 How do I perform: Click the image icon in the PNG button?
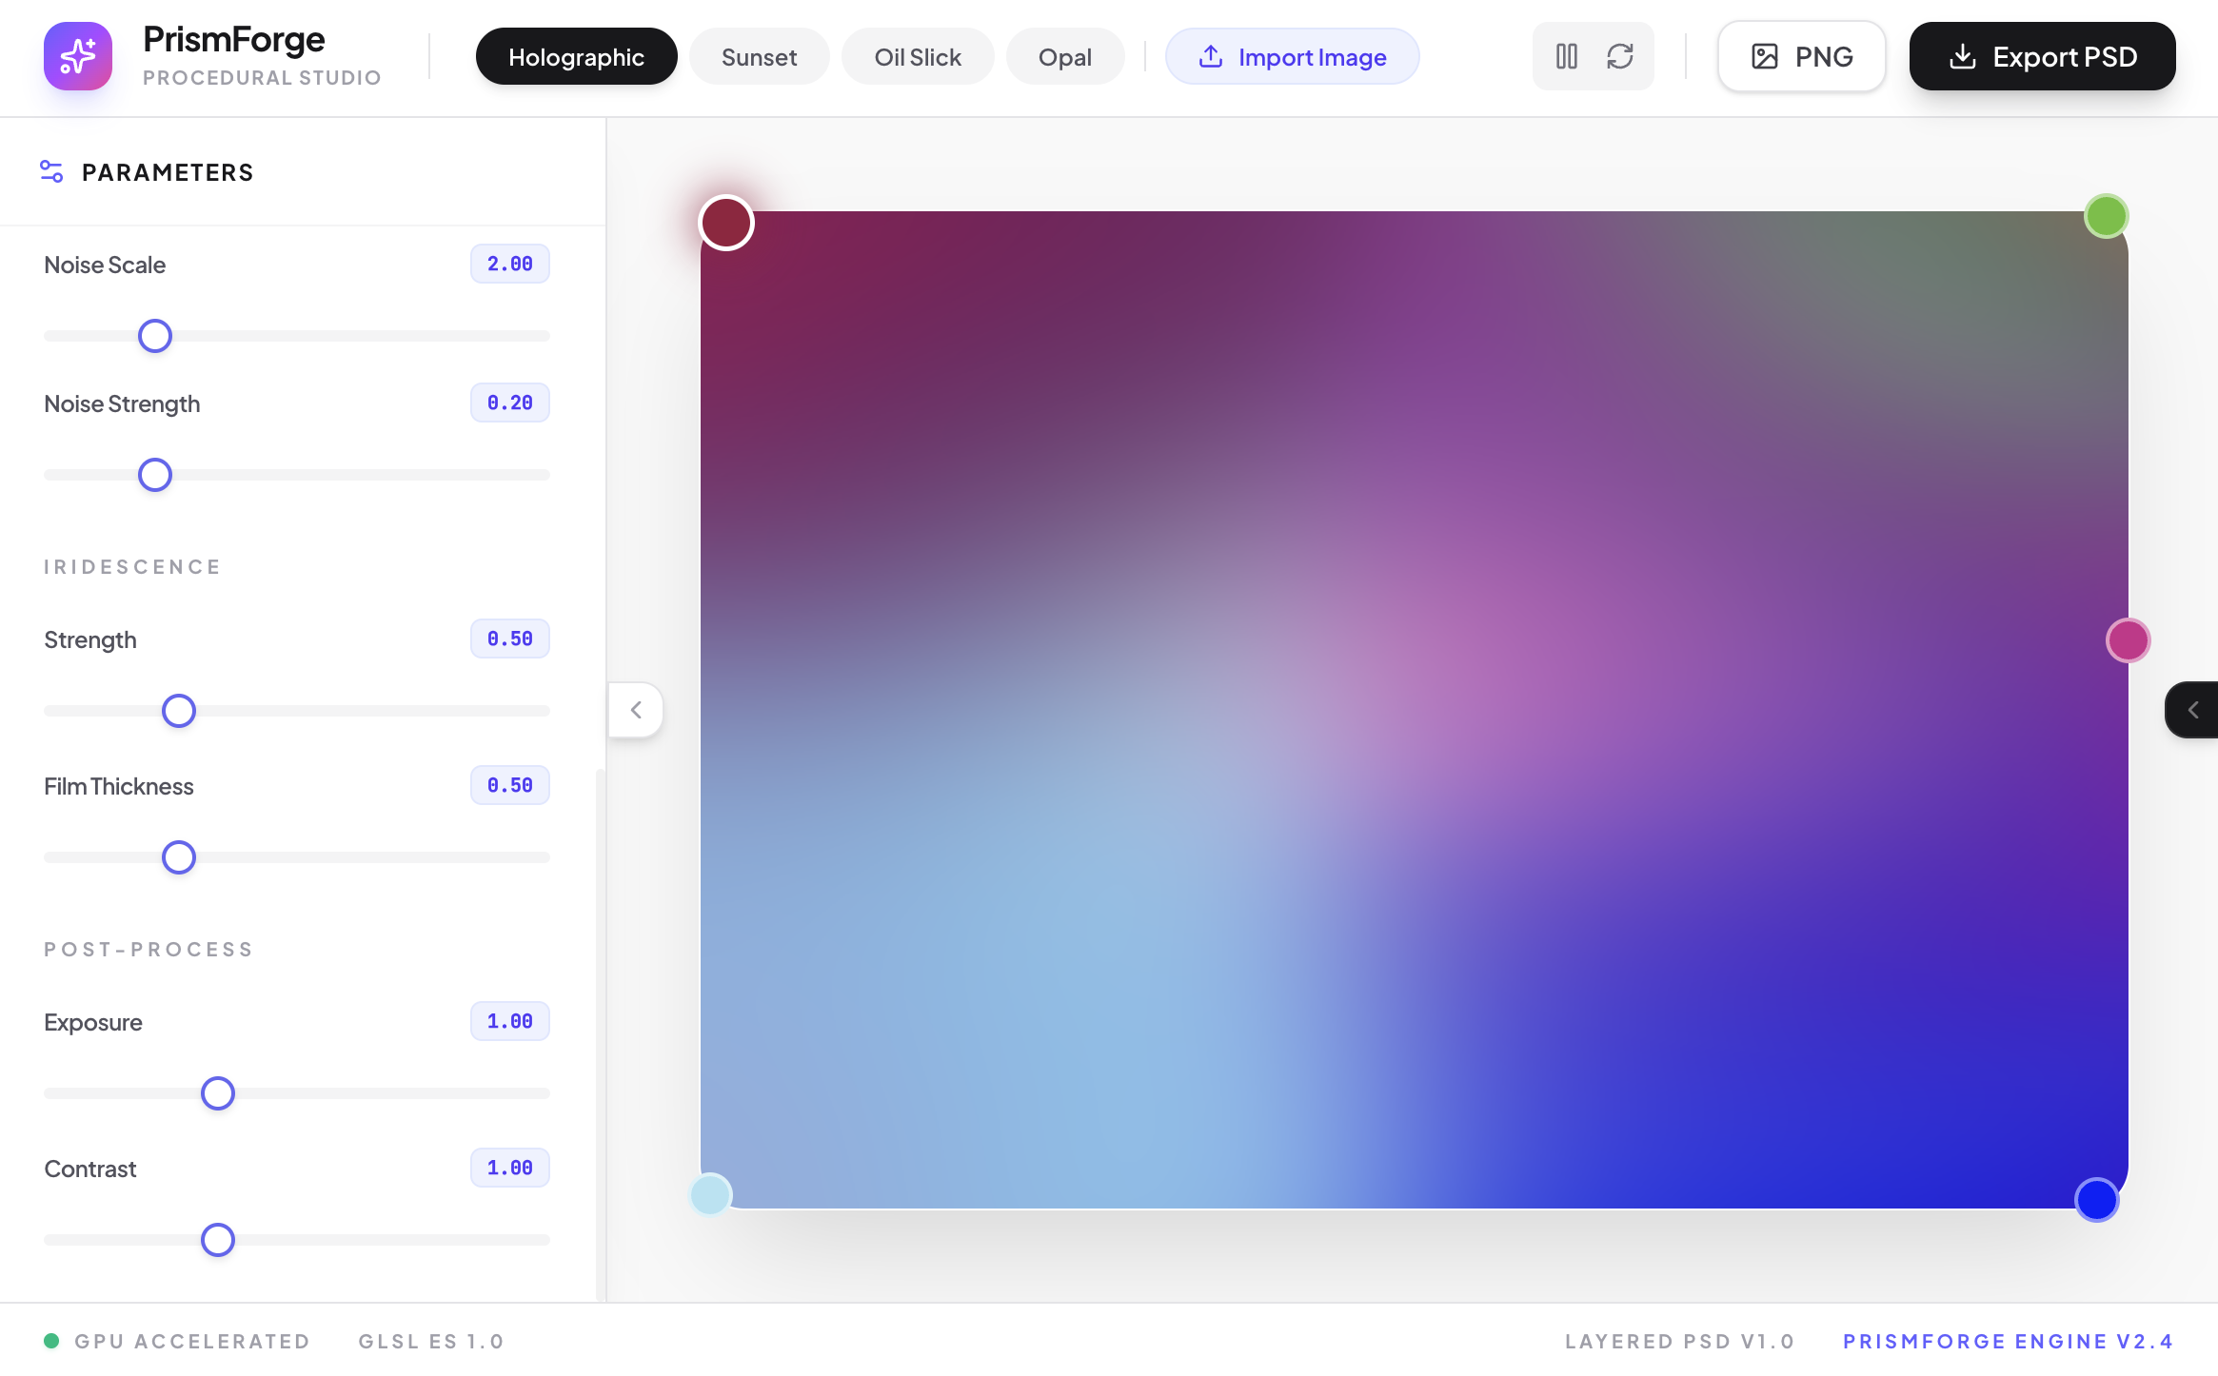tap(1766, 56)
